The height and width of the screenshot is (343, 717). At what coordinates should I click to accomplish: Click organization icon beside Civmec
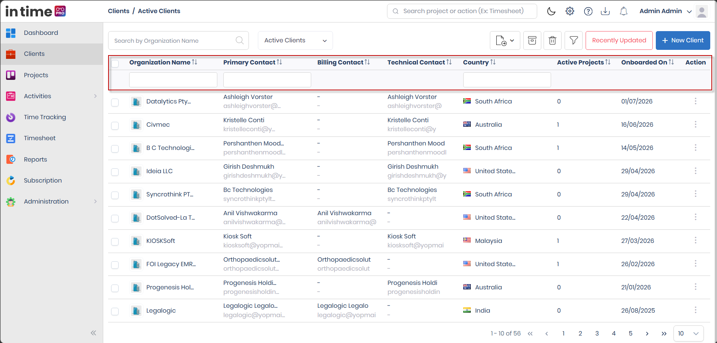coord(136,125)
